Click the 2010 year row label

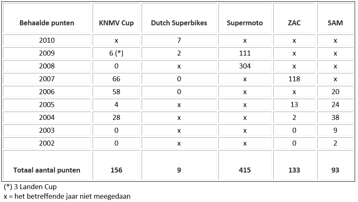point(47,40)
